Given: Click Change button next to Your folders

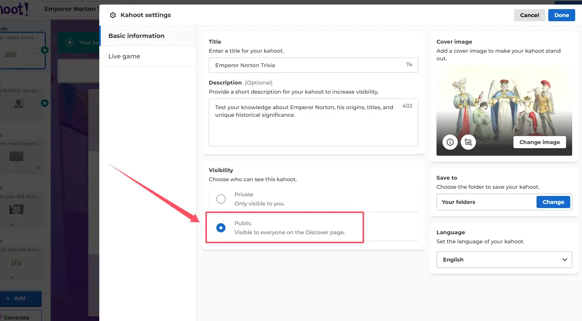Looking at the screenshot, I should pos(553,202).
